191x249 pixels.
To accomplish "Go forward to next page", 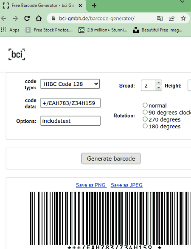I will (x=15, y=18).
